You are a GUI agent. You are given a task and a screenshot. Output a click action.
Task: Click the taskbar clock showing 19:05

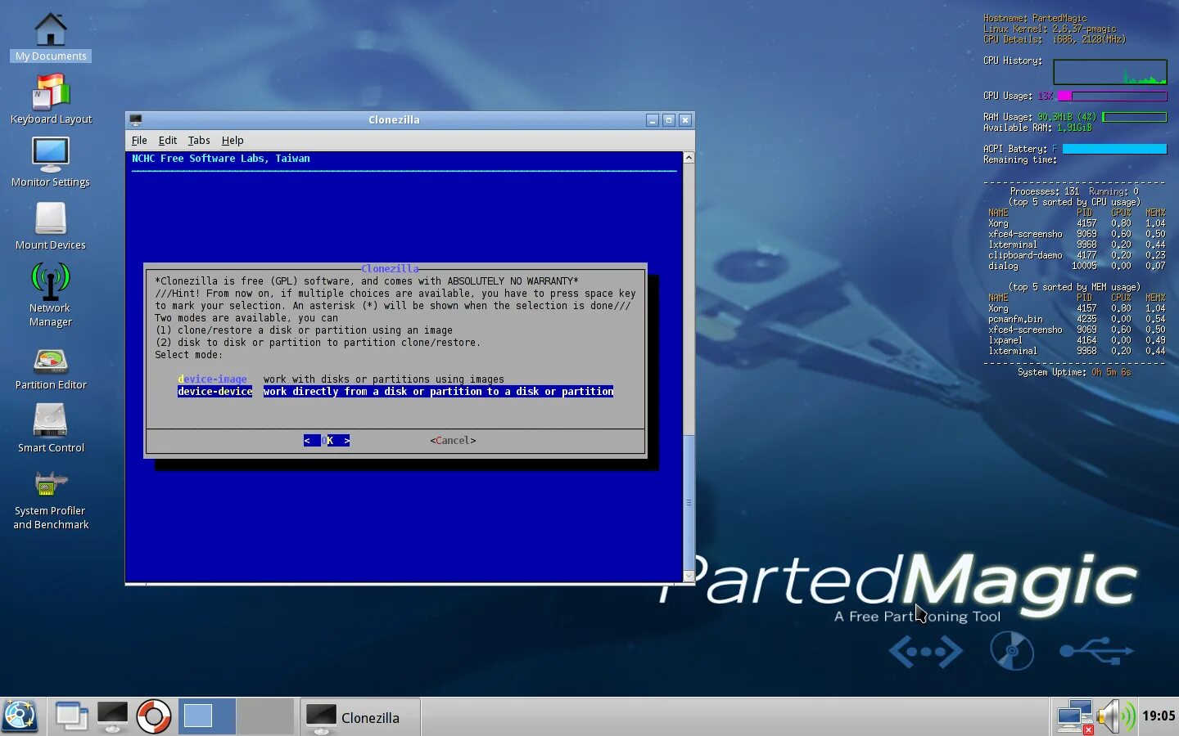pyautogui.click(x=1159, y=716)
